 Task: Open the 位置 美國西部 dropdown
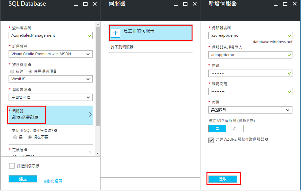click(250, 110)
